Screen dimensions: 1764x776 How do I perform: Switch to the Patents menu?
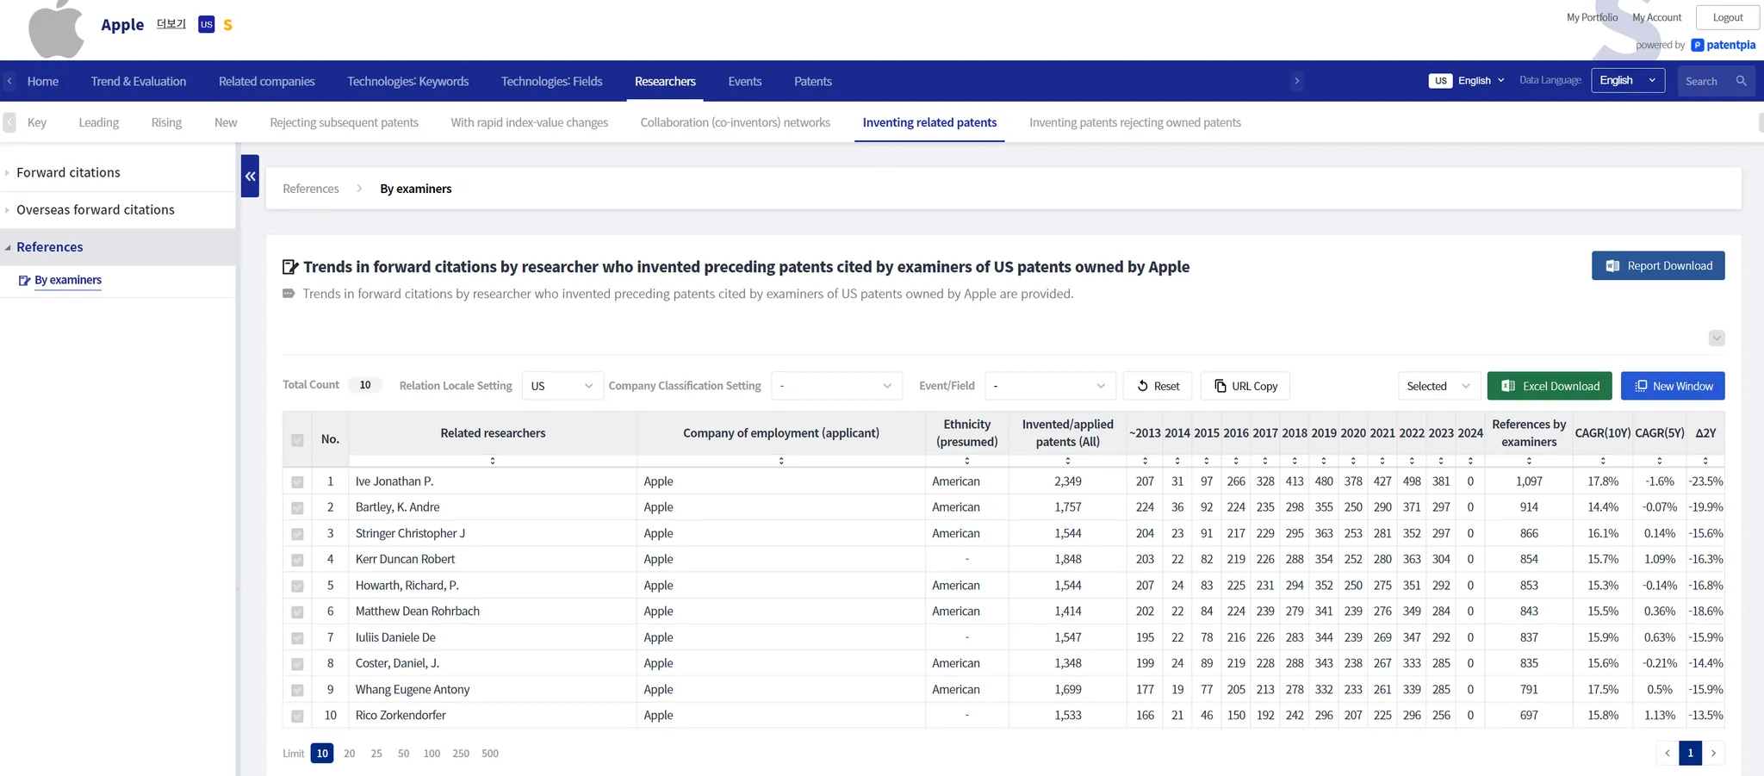pyautogui.click(x=813, y=81)
